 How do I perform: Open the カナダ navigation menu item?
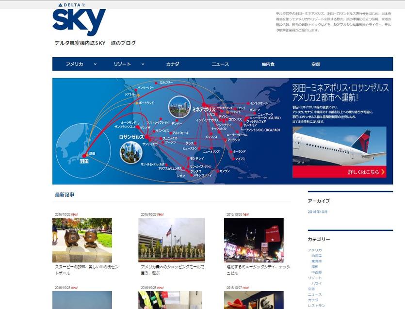coord(172,64)
